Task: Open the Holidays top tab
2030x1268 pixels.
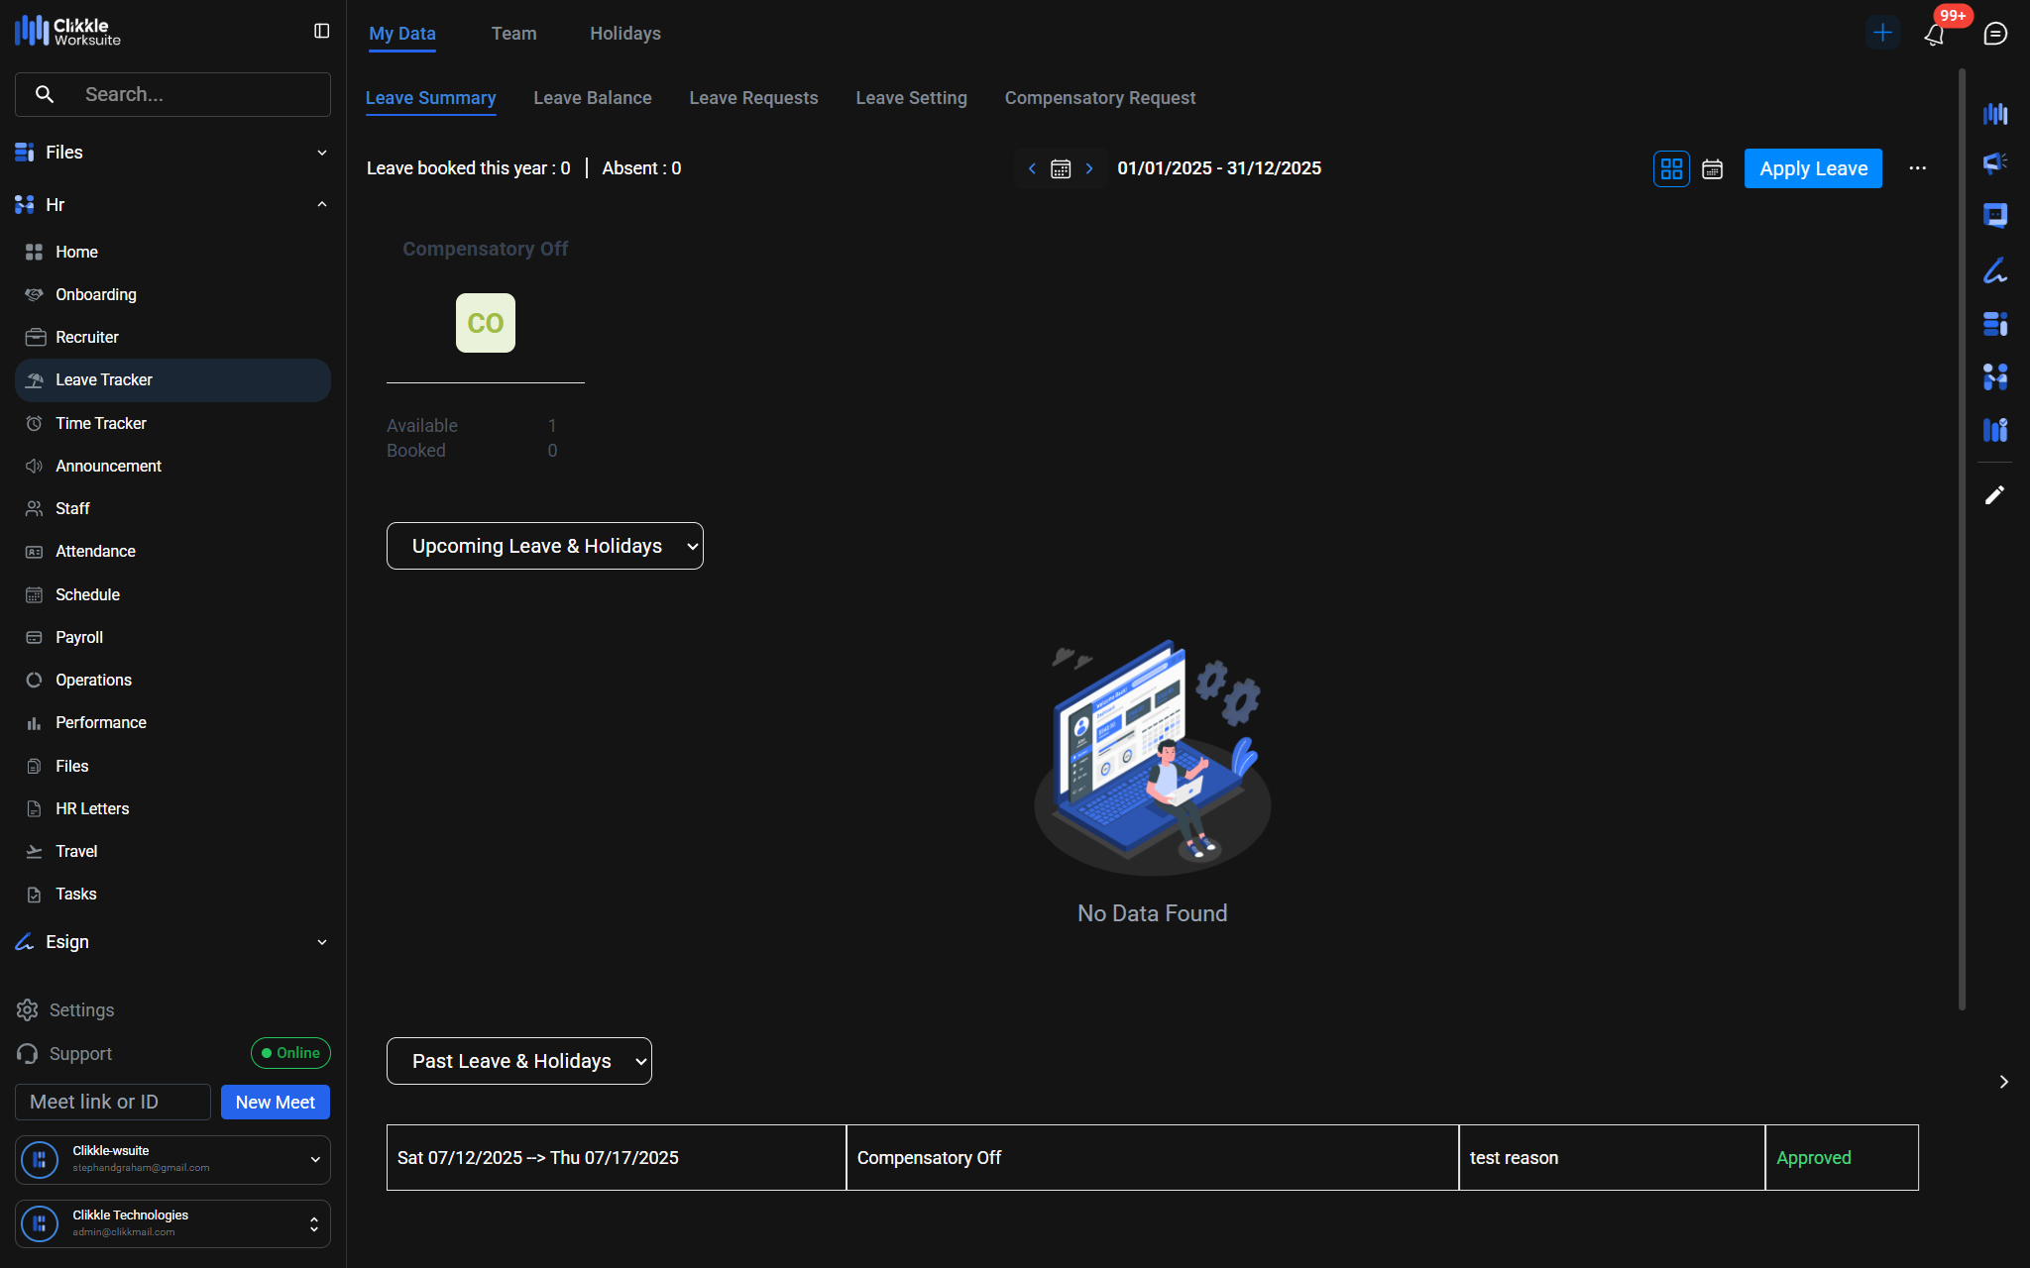Action: click(624, 34)
